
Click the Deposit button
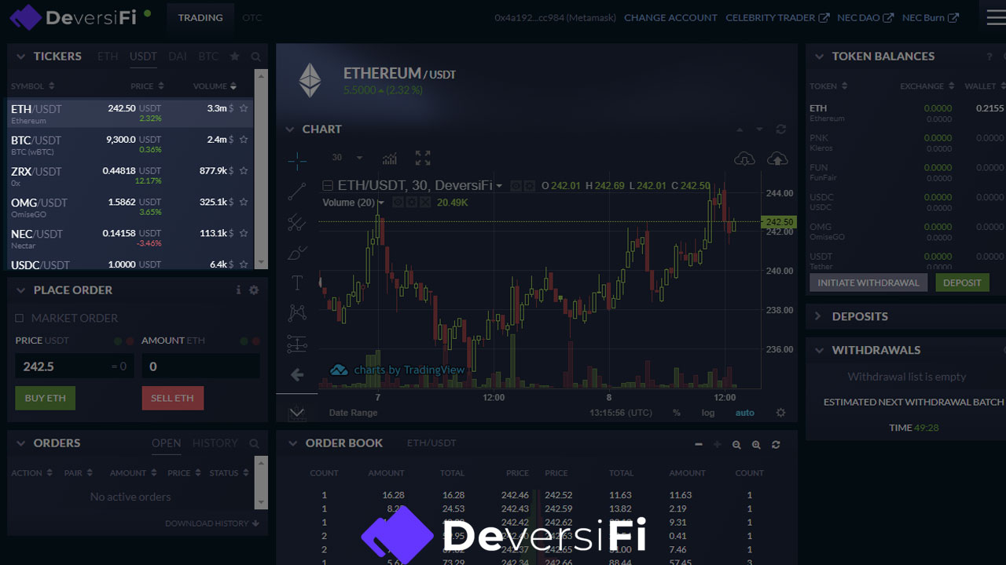(x=963, y=282)
